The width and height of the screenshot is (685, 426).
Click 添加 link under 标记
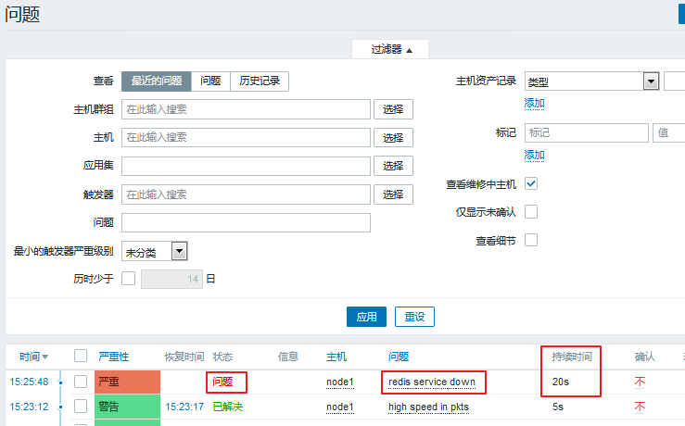pos(534,155)
